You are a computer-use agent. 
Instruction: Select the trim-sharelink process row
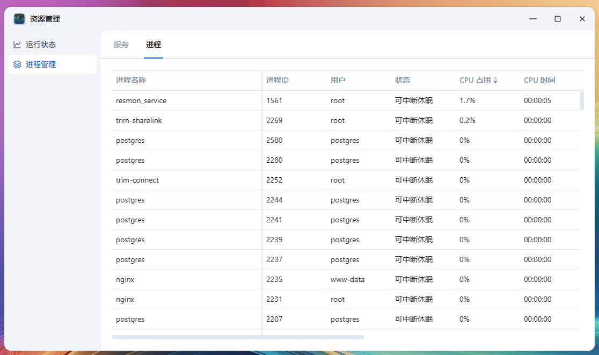coord(138,120)
